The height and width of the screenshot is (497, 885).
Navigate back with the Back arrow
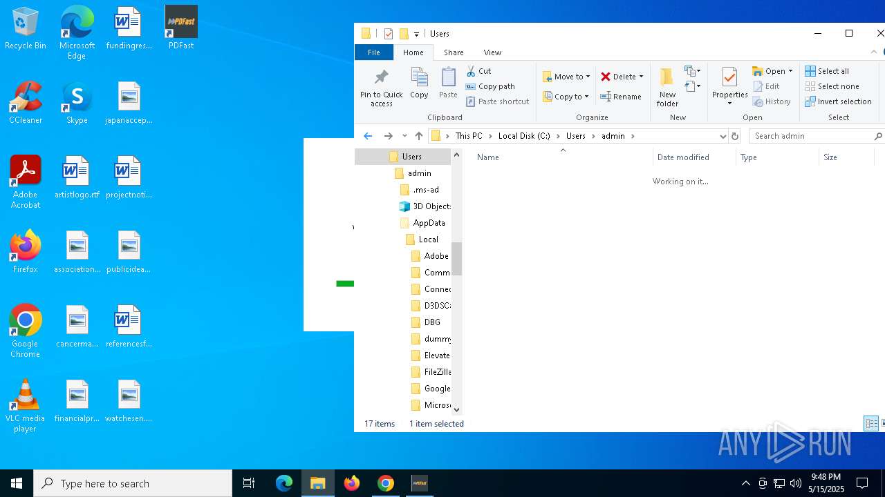point(368,136)
